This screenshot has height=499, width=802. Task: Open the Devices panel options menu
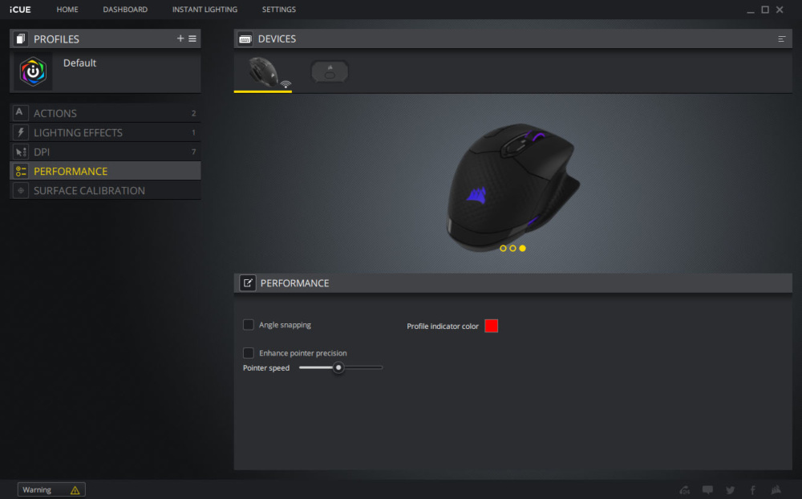[x=781, y=39]
